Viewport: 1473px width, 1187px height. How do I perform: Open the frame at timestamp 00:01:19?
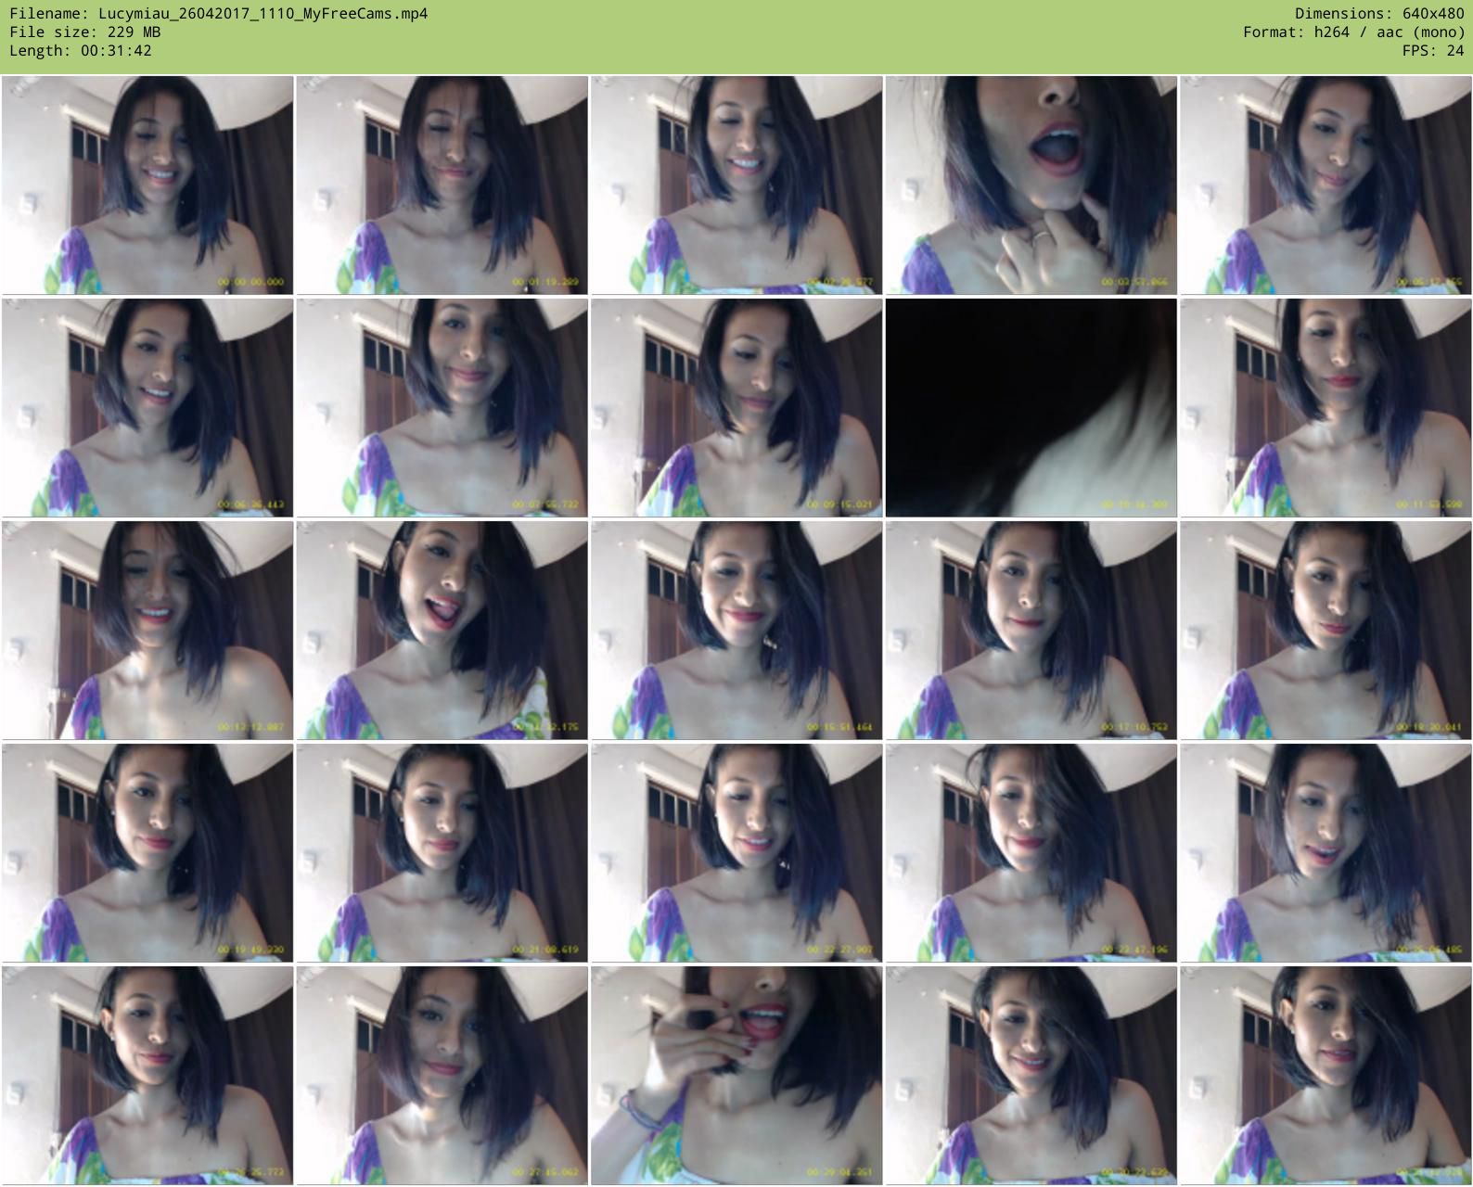tap(442, 185)
